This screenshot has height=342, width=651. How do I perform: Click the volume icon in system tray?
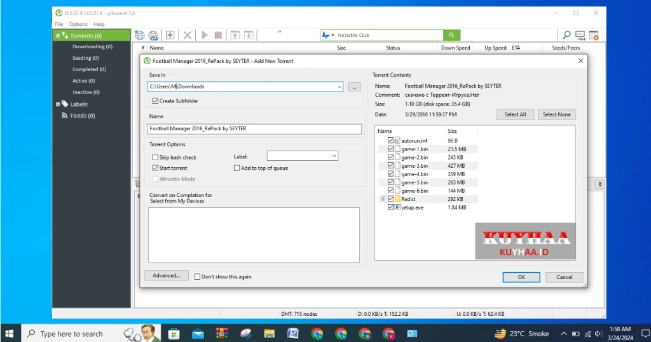pos(598,334)
